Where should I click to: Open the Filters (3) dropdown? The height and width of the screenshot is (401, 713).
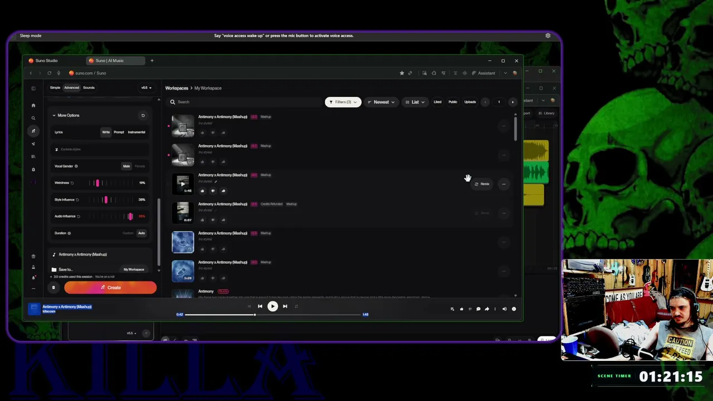pyautogui.click(x=343, y=102)
